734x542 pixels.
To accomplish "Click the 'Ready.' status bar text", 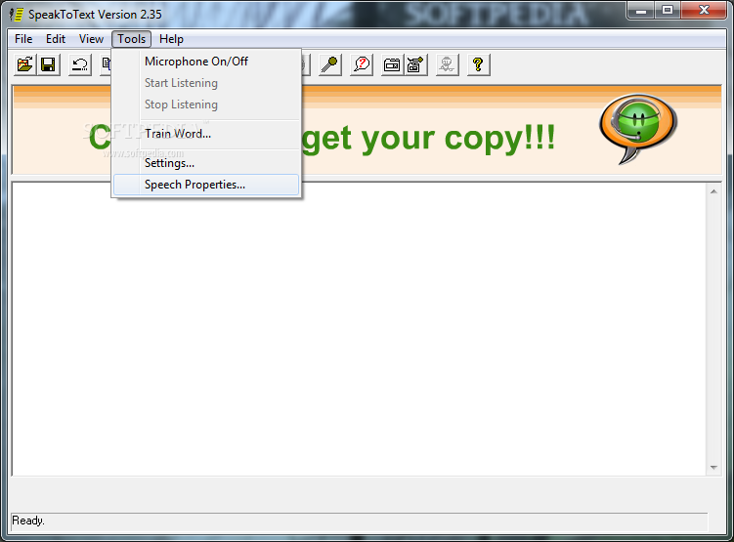I will (x=28, y=521).
